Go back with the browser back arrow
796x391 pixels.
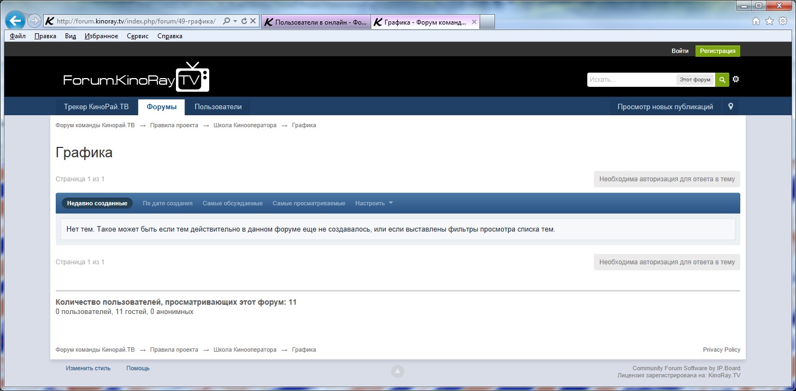tap(16, 21)
